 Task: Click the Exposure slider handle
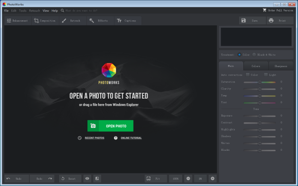tap(260, 116)
